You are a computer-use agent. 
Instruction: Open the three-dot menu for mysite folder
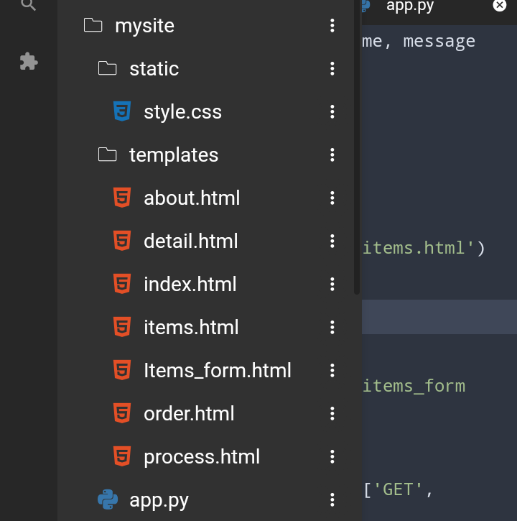click(332, 26)
